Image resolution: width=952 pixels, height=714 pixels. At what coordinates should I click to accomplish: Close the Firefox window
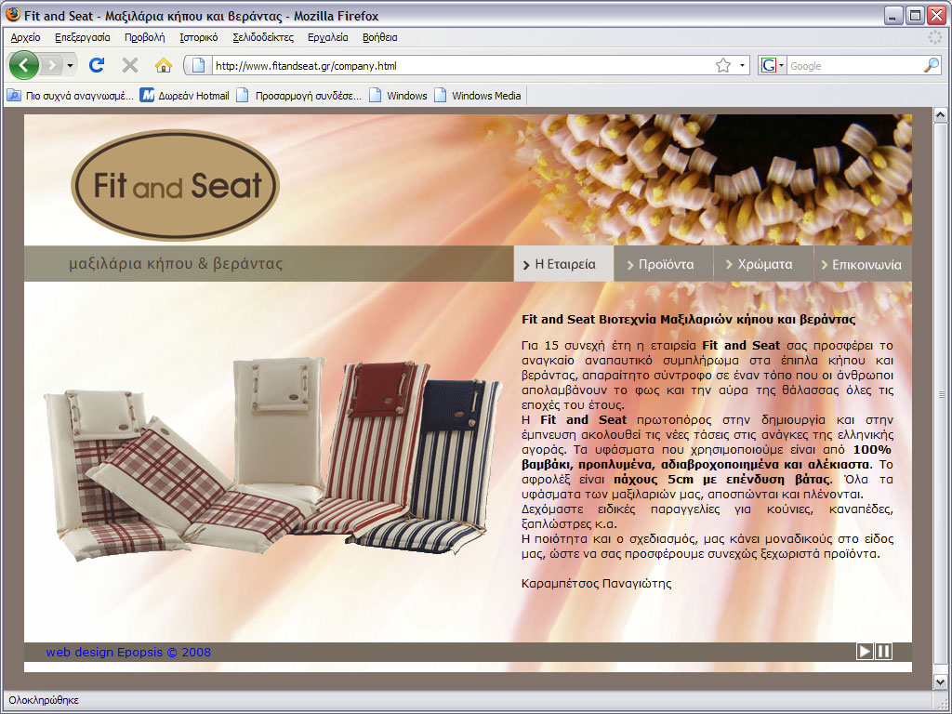click(x=936, y=15)
